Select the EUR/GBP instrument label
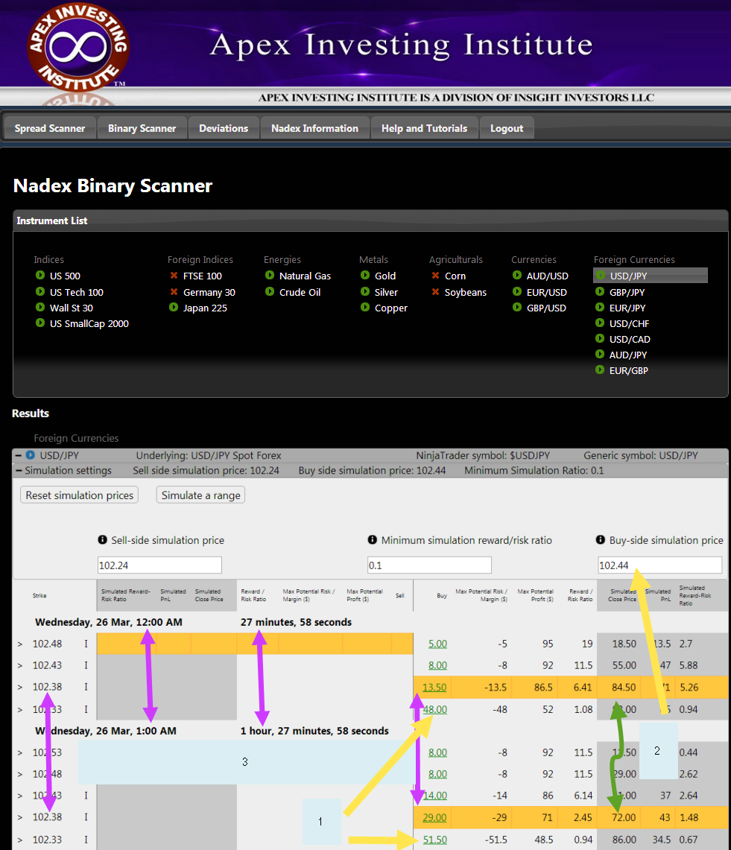The width and height of the screenshot is (731, 850). [x=628, y=371]
